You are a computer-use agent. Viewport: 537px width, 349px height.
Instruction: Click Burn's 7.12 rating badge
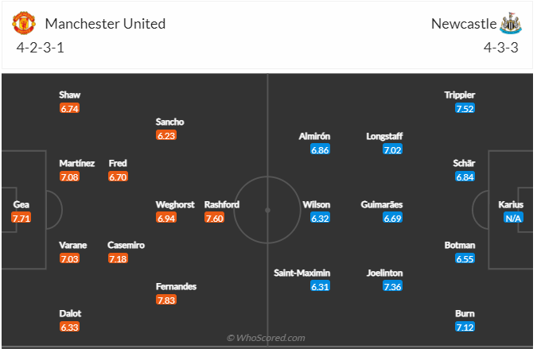click(465, 328)
